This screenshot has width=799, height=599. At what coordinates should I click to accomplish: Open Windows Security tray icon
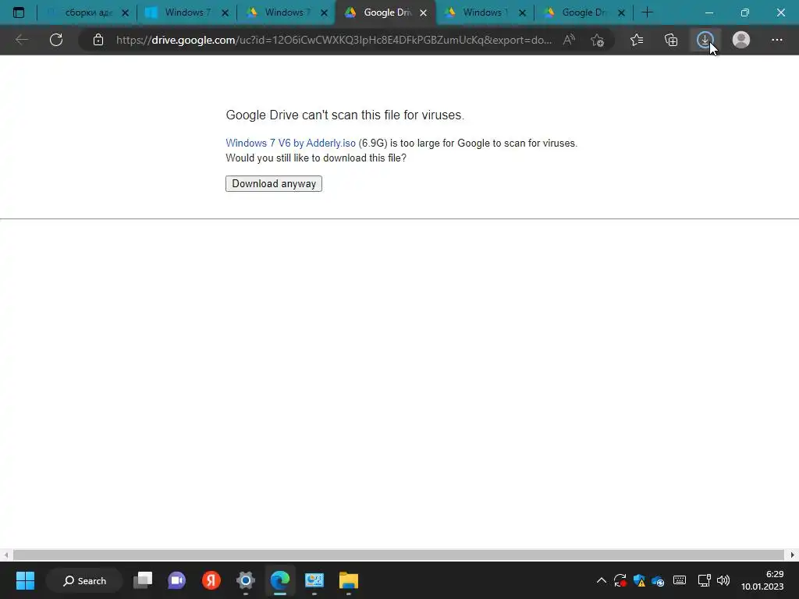coord(639,580)
